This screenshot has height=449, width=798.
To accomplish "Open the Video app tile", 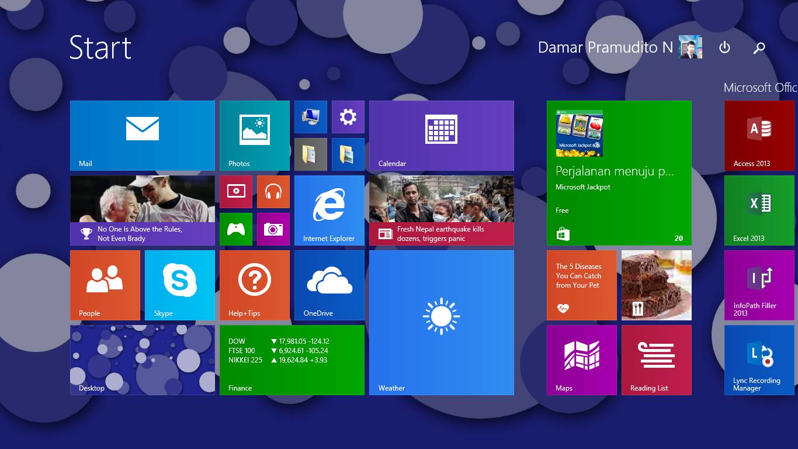I will point(236,192).
